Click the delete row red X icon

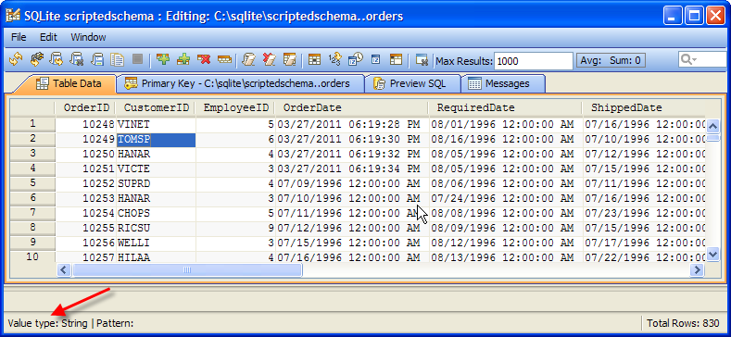pyautogui.click(x=204, y=59)
